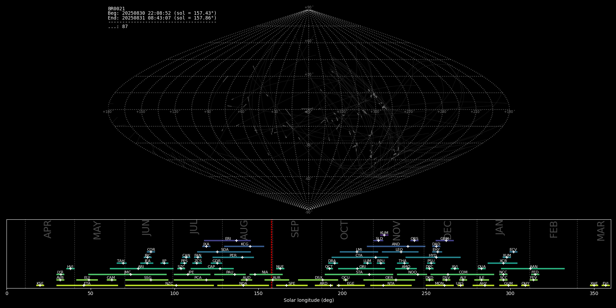Select the AND shower label

tap(396, 244)
